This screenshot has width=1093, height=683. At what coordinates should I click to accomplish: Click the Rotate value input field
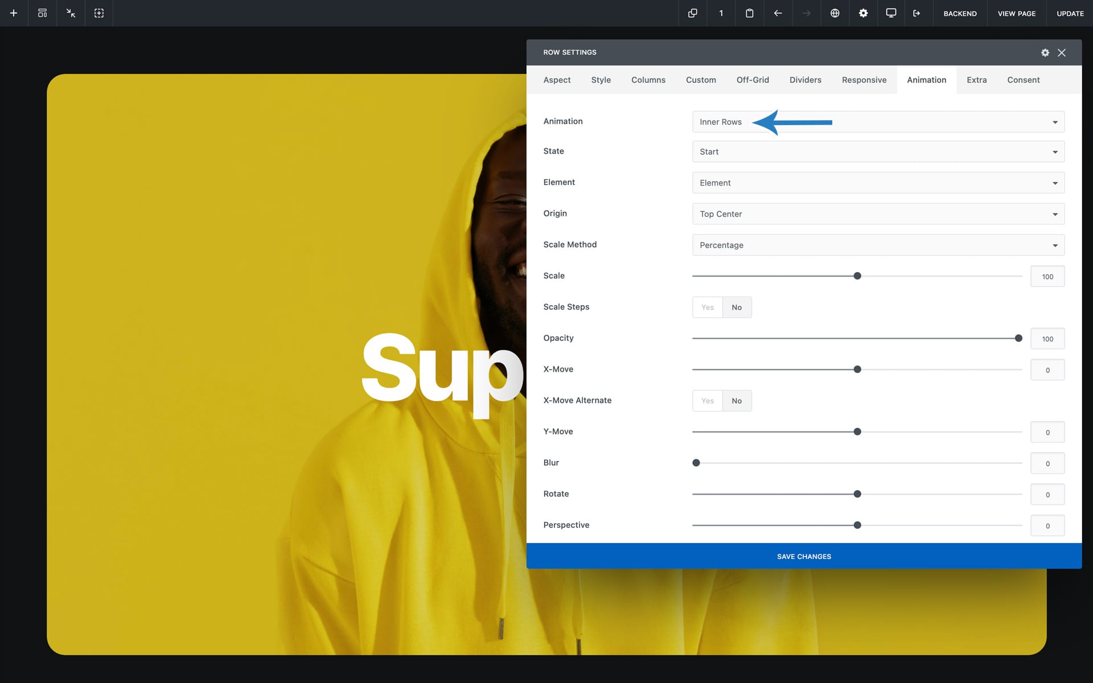click(x=1047, y=495)
